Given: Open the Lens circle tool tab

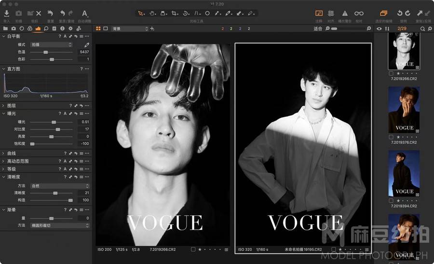Looking at the screenshot, I should pos(22,28).
